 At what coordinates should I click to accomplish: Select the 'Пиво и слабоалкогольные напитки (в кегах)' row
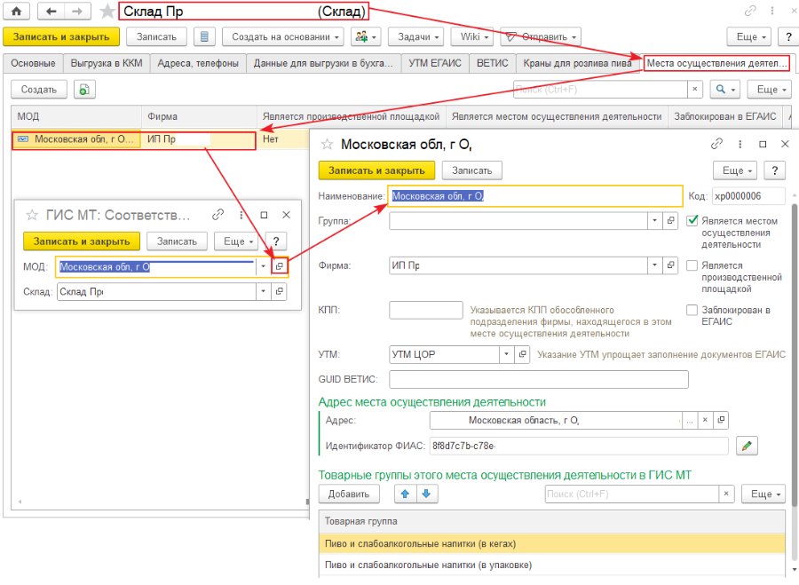point(552,544)
